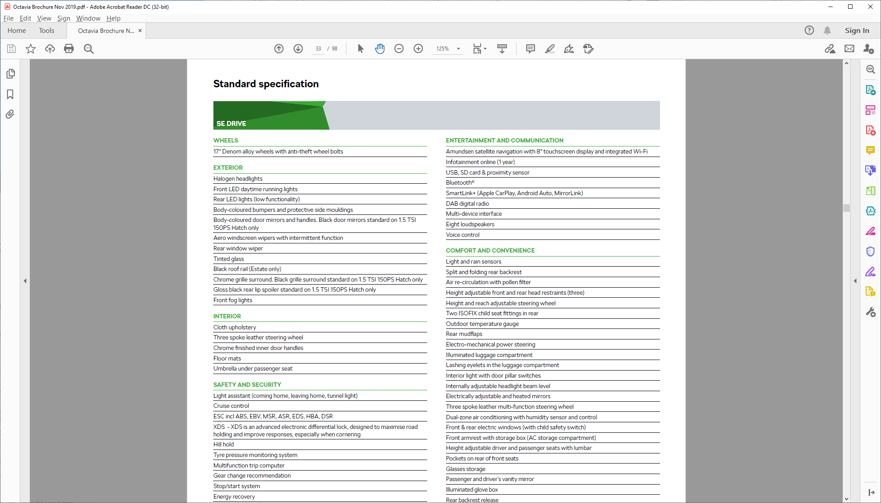Viewport: 881px width, 503px height.
Task: Go to next page arrow
Action: [298, 49]
